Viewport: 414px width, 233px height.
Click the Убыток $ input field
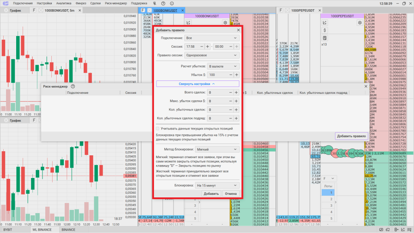[218, 75]
